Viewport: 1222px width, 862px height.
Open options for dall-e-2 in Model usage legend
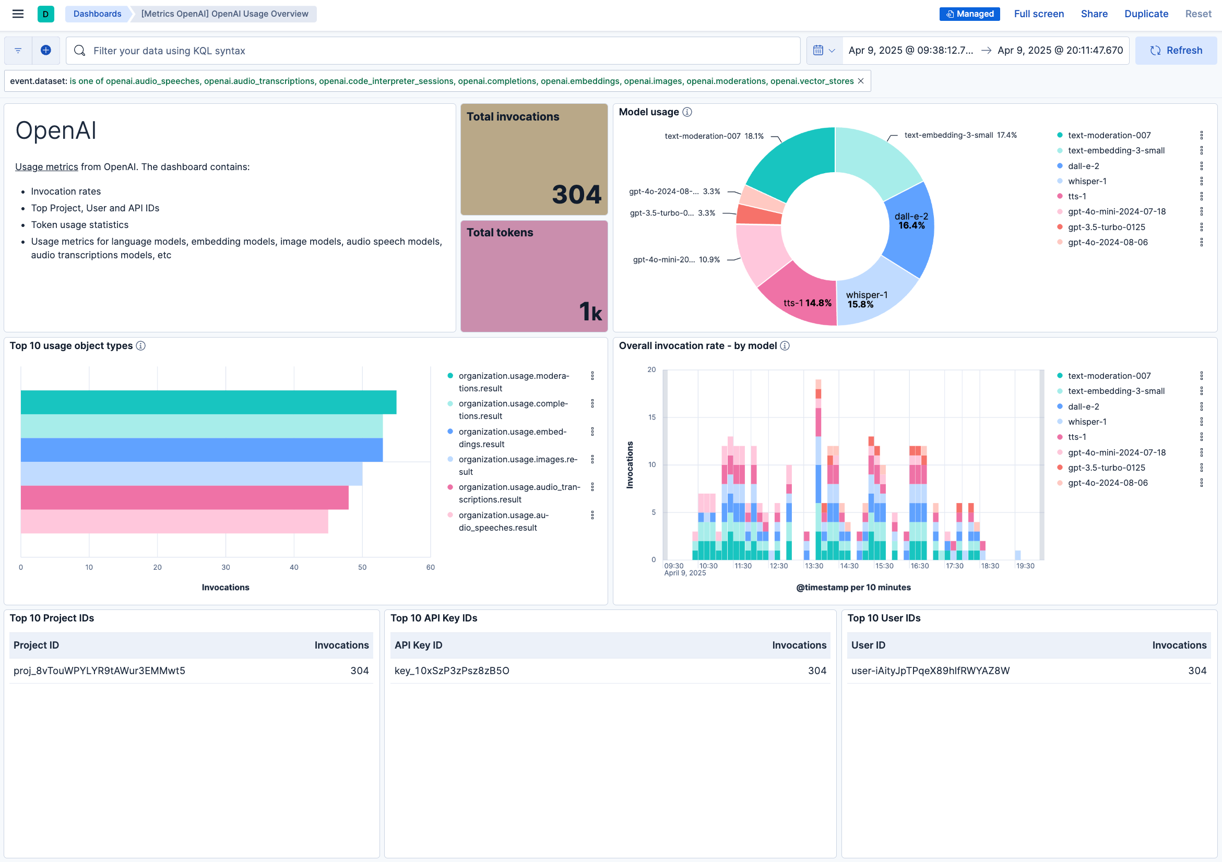click(x=1201, y=166)
